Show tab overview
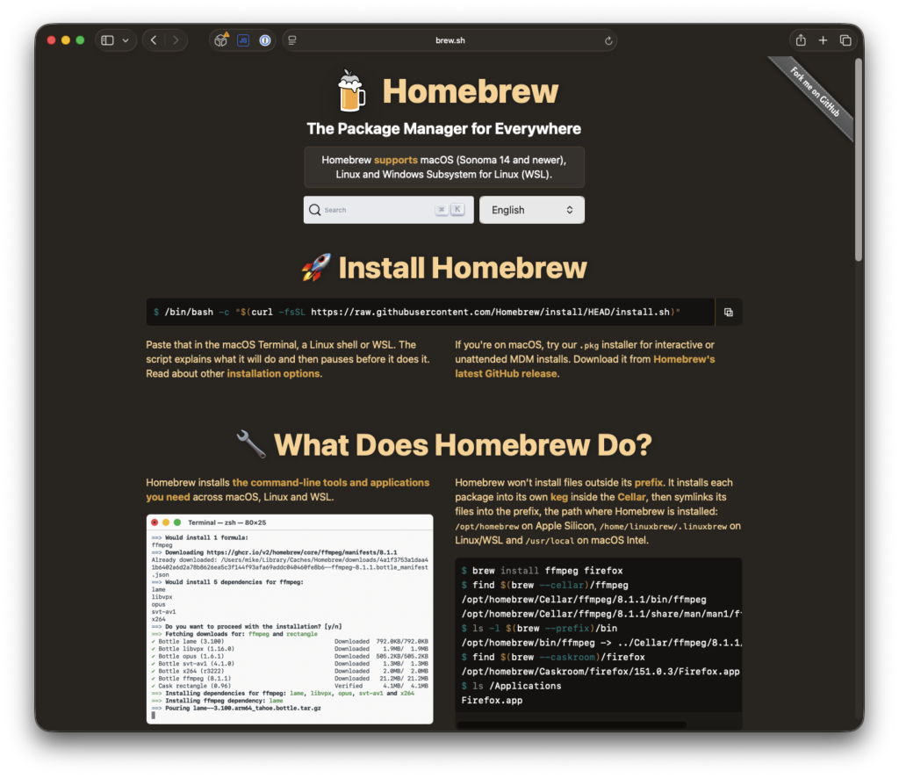899x778 pixels. click(845, 40)
